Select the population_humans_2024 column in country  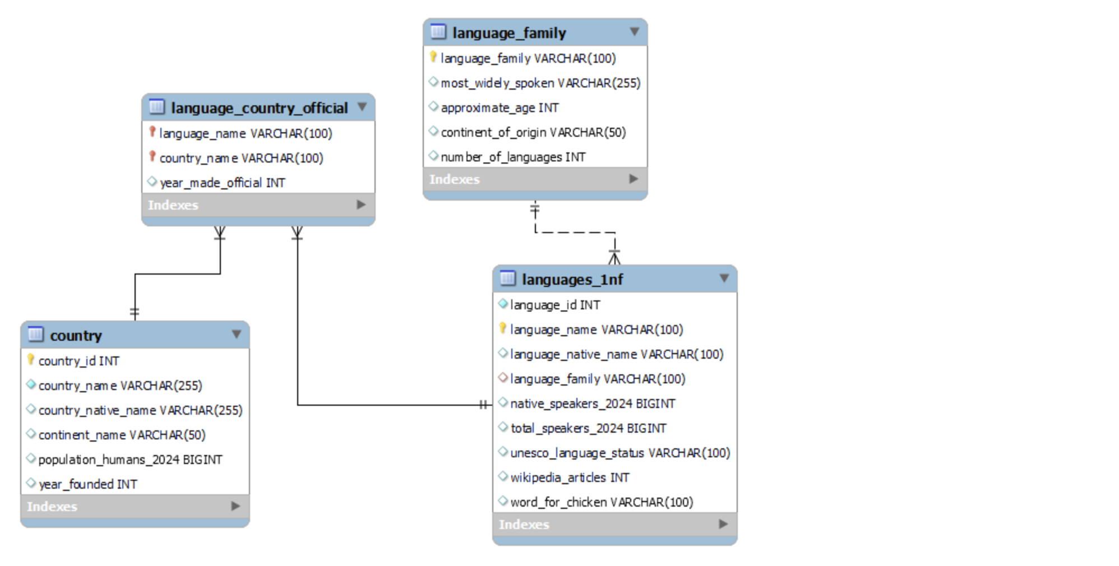(129, 459)
